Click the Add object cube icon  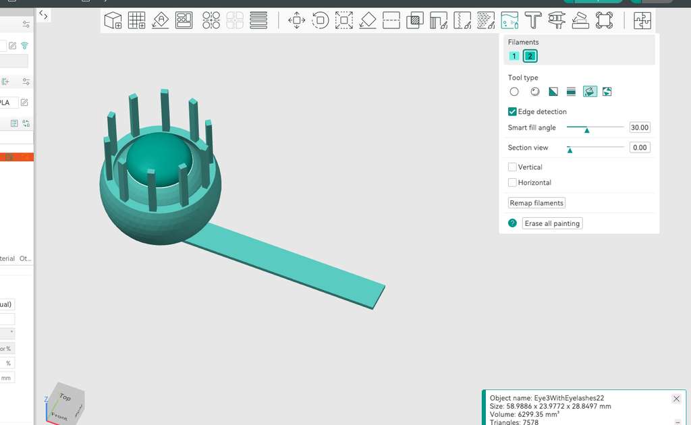pos(113,20)
